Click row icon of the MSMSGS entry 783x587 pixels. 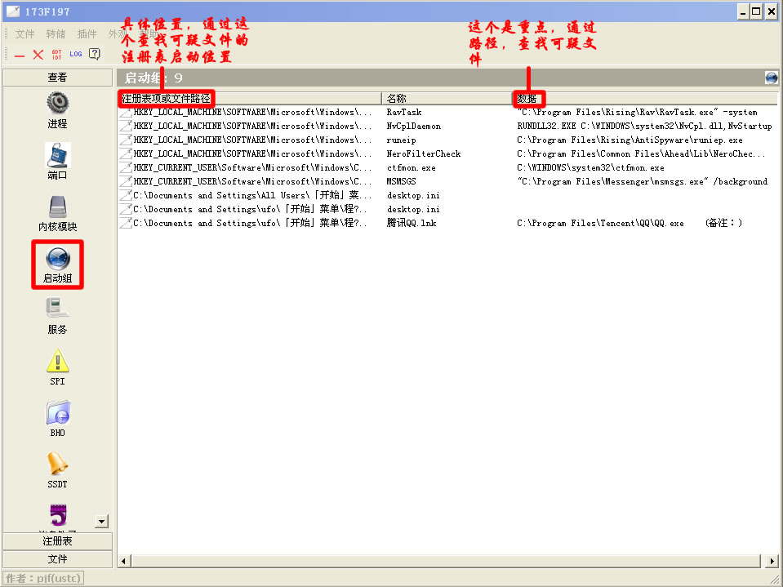click(126, 182)
